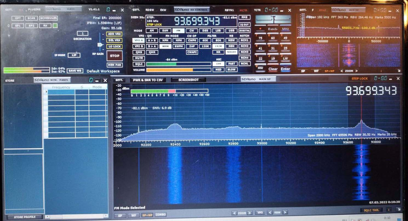Click the ZOOM left arrow in Main SP

pyautogui.click(x=234, y=213)
